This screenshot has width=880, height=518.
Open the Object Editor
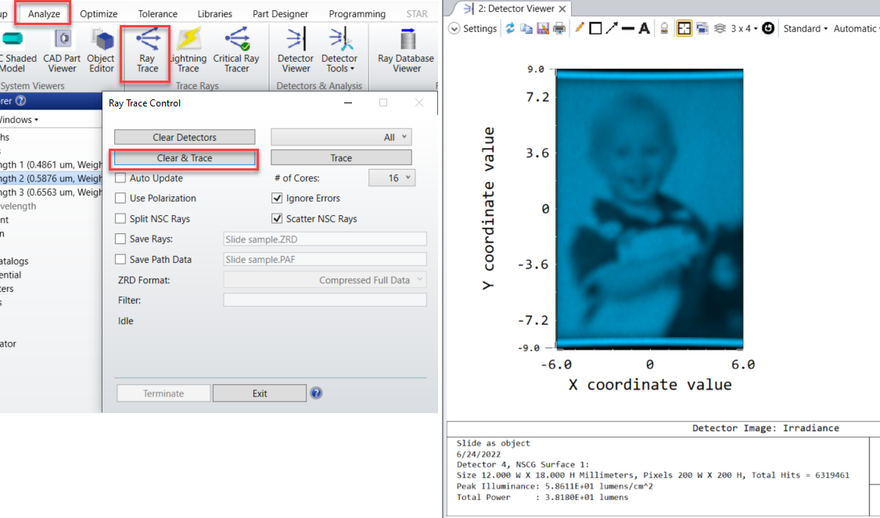[101, 52]
